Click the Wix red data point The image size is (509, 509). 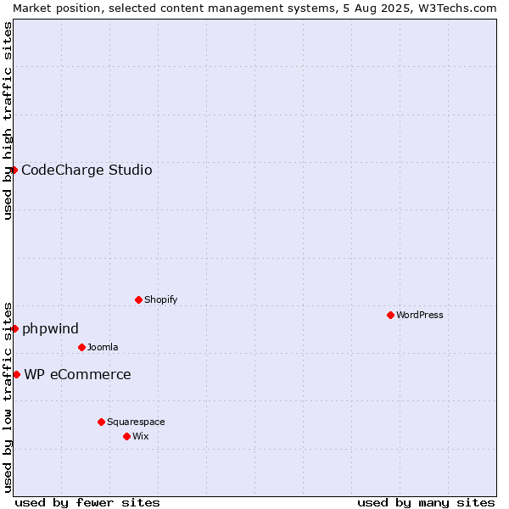(127, 437)
